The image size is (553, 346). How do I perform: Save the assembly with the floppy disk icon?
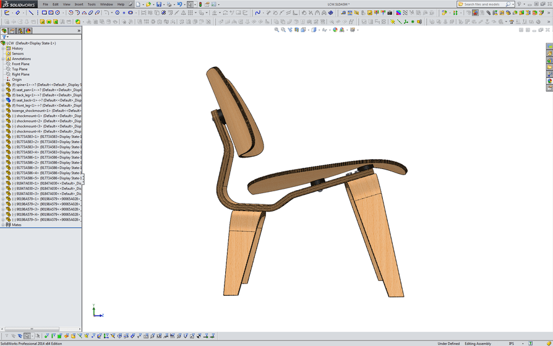point(159,4)
